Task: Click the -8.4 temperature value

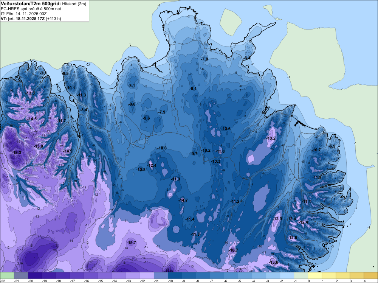Action: 84,110
